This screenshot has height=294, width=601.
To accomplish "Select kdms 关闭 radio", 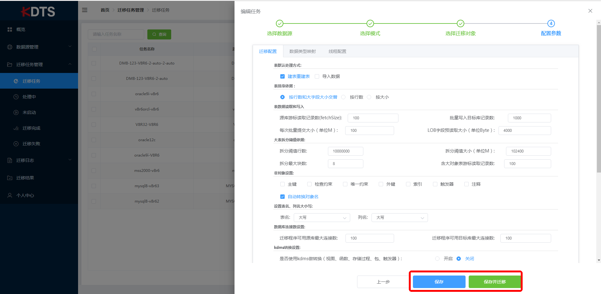I will (x=459, y=259).
